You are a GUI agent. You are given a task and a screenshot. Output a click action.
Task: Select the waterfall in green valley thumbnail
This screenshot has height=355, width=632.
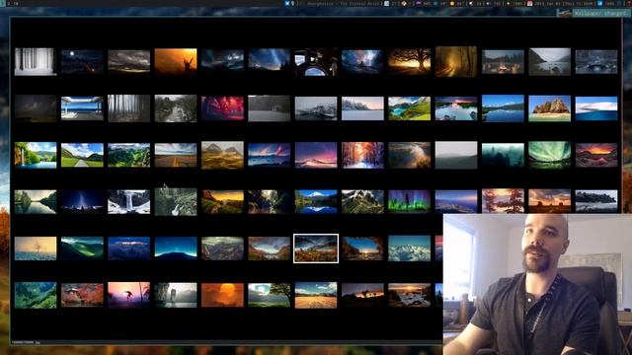[36, 155]
